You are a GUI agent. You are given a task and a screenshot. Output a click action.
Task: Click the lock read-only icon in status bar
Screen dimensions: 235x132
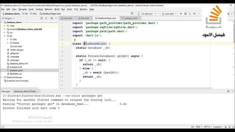pos(225,127)
